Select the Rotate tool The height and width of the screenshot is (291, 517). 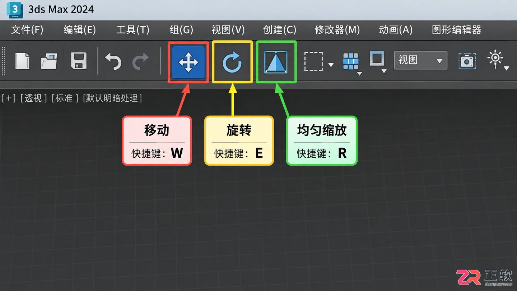[x=232, y=62]
